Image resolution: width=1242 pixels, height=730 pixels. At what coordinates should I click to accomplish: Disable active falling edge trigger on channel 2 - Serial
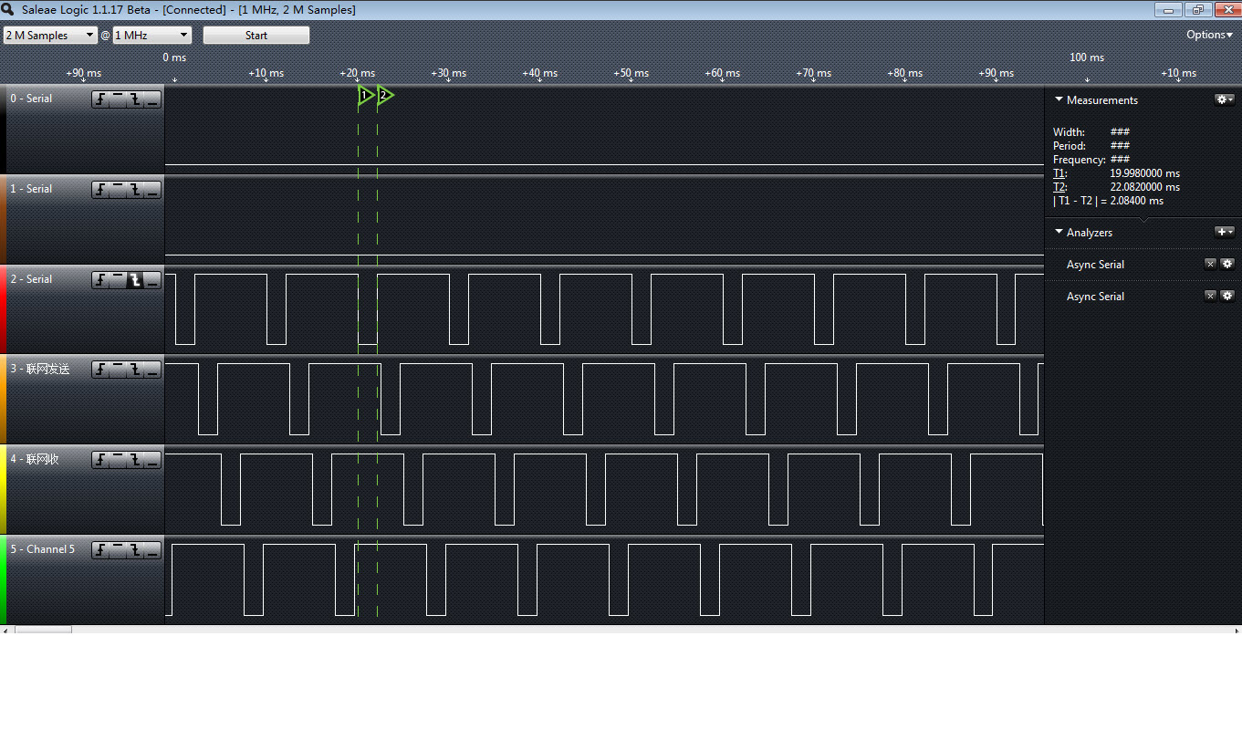135,280
